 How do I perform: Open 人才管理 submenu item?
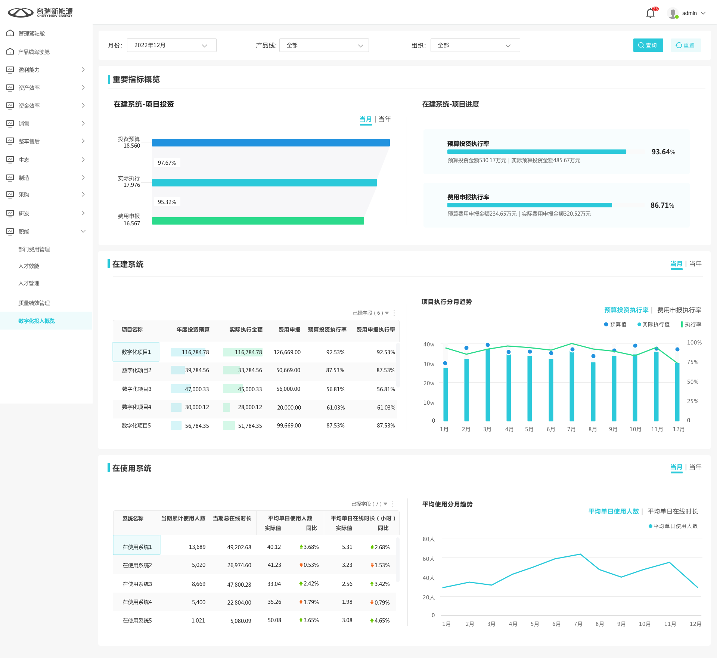pyautogui.click(x=29, y=283)
